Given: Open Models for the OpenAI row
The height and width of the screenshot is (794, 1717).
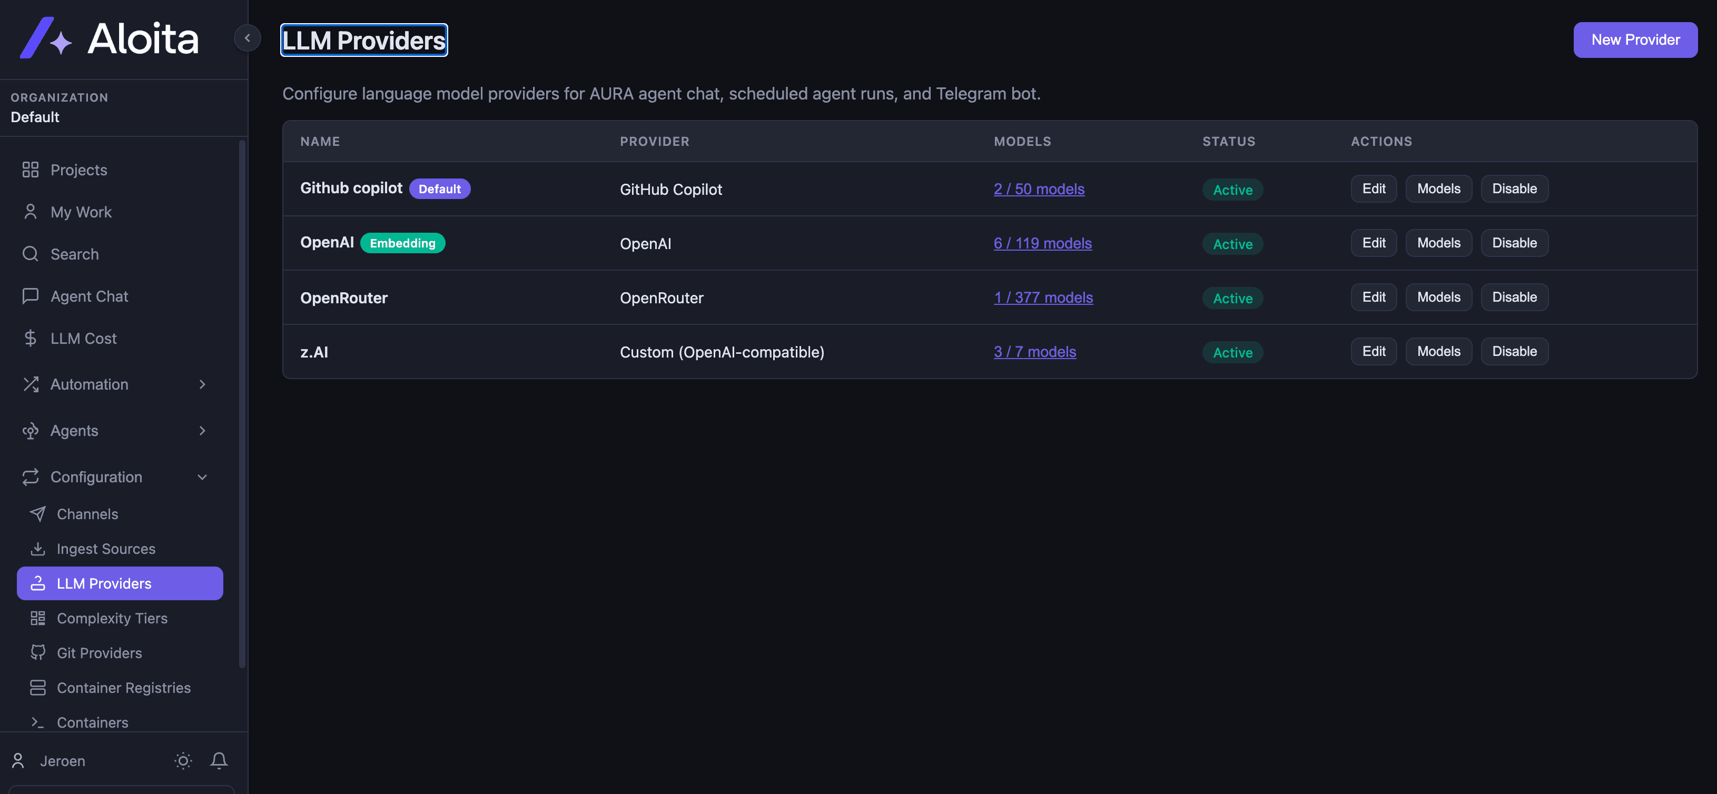Looking at the screenshot, I should pyautogui.click(x=1438, y=243).
